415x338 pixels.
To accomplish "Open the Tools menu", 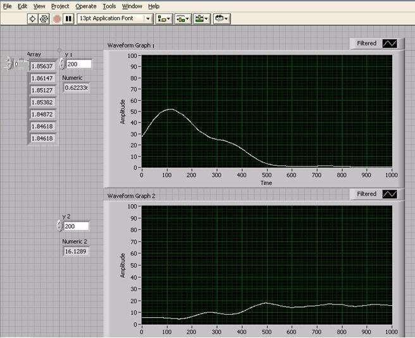I will pos(109,6).
